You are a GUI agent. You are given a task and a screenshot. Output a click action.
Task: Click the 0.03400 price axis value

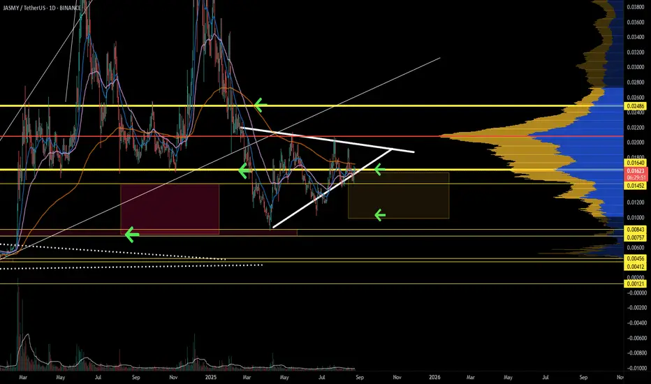click(636, 37)
